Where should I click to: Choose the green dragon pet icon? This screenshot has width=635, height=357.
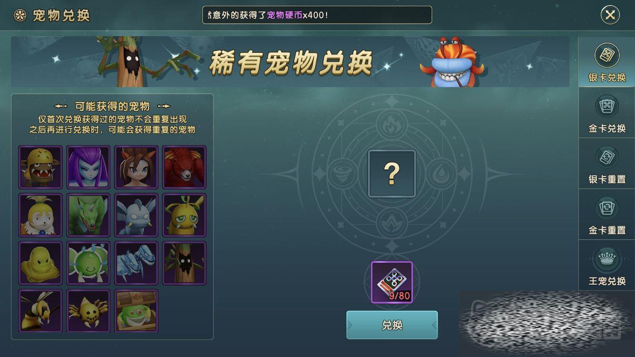pyautogui.click(x=88, y=215)
